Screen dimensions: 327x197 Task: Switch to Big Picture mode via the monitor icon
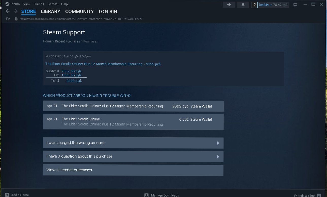tap(295, 5)
